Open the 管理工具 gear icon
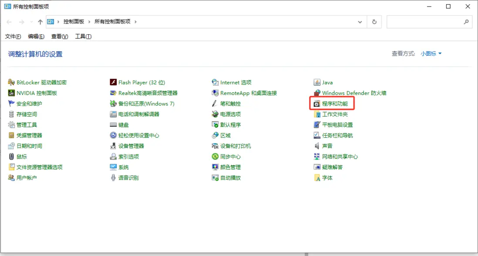 point(11,125)
